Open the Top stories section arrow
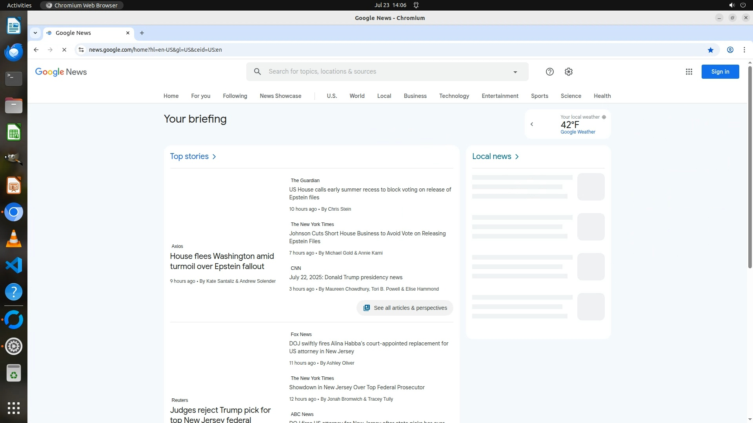This screenshot has width=753, height=423. [214, 157]
